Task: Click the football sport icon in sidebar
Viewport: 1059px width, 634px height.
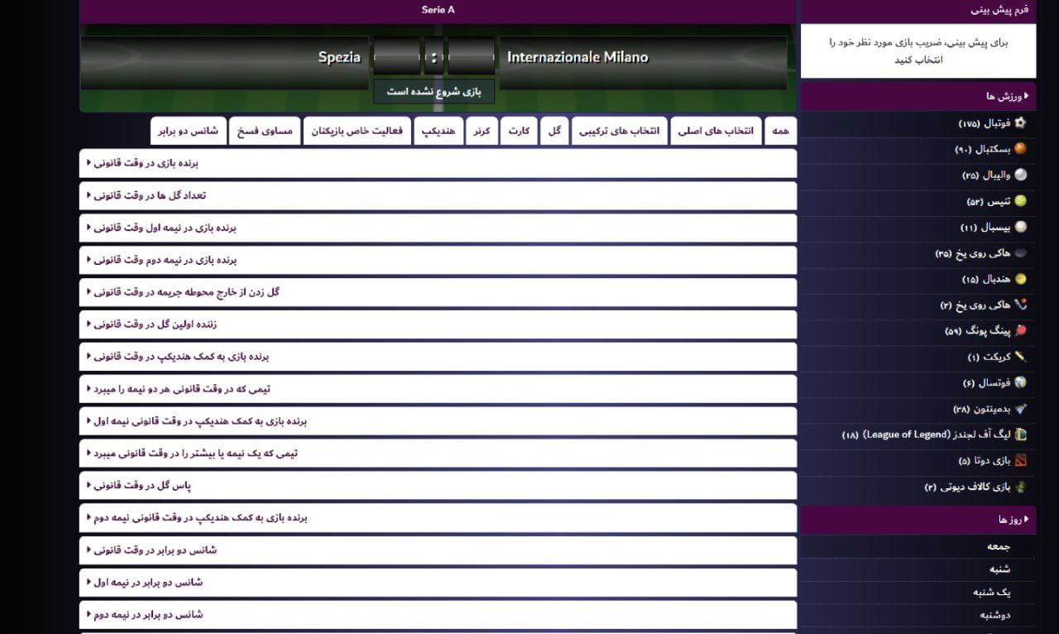Action: [x=1020, y=123]
